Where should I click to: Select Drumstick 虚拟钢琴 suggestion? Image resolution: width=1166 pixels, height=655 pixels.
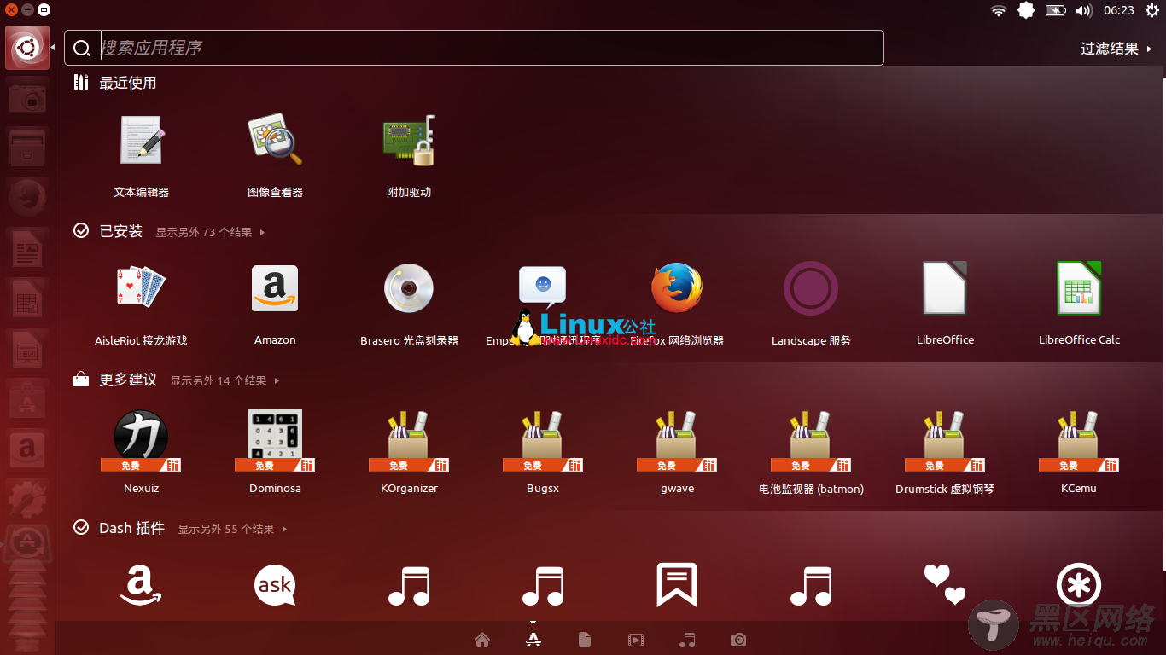coord(945,440)
